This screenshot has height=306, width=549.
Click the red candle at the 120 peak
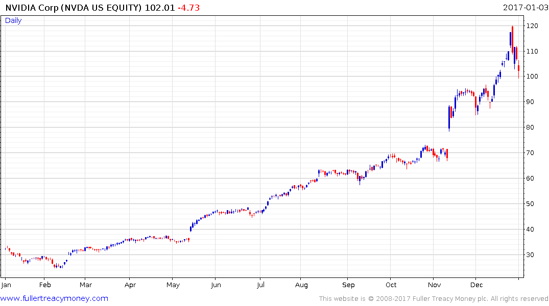point(512,39)
